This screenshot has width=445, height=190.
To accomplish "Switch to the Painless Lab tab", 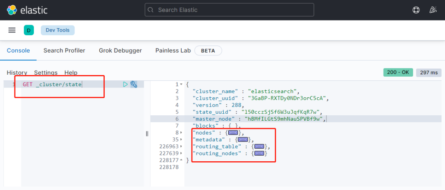I will 174,50.
